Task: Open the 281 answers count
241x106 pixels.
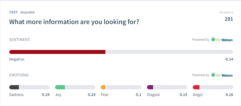Action: (x=229, y=19)
